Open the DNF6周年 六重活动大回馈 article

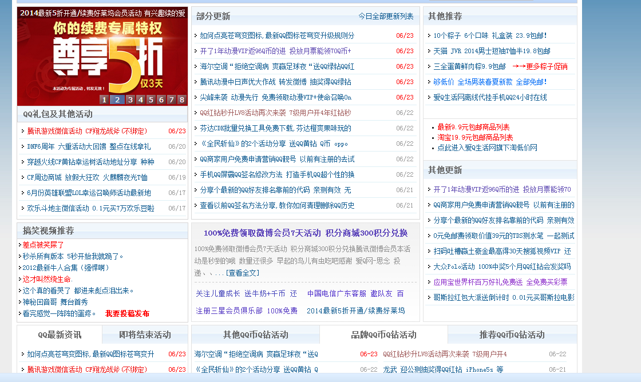(x=89, y=146)
